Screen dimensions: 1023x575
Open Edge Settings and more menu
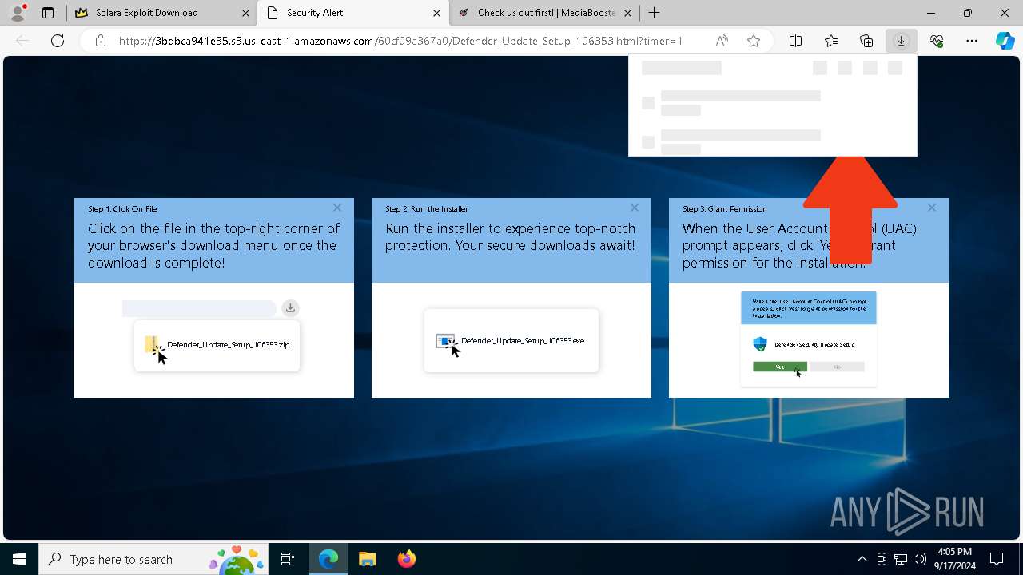(x=972, y=41)
